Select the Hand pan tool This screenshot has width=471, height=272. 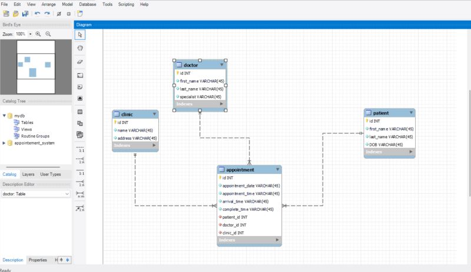[80, 48]
